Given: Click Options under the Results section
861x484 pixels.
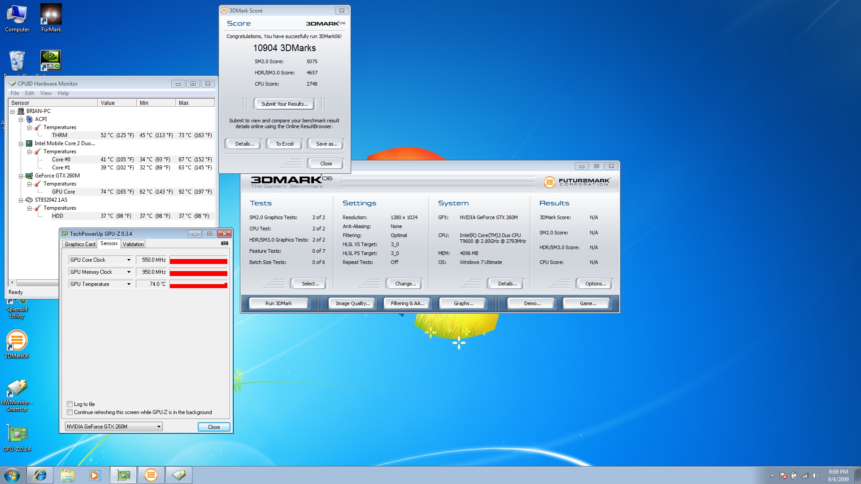Looking at the screenshot, I should (595, 284).
